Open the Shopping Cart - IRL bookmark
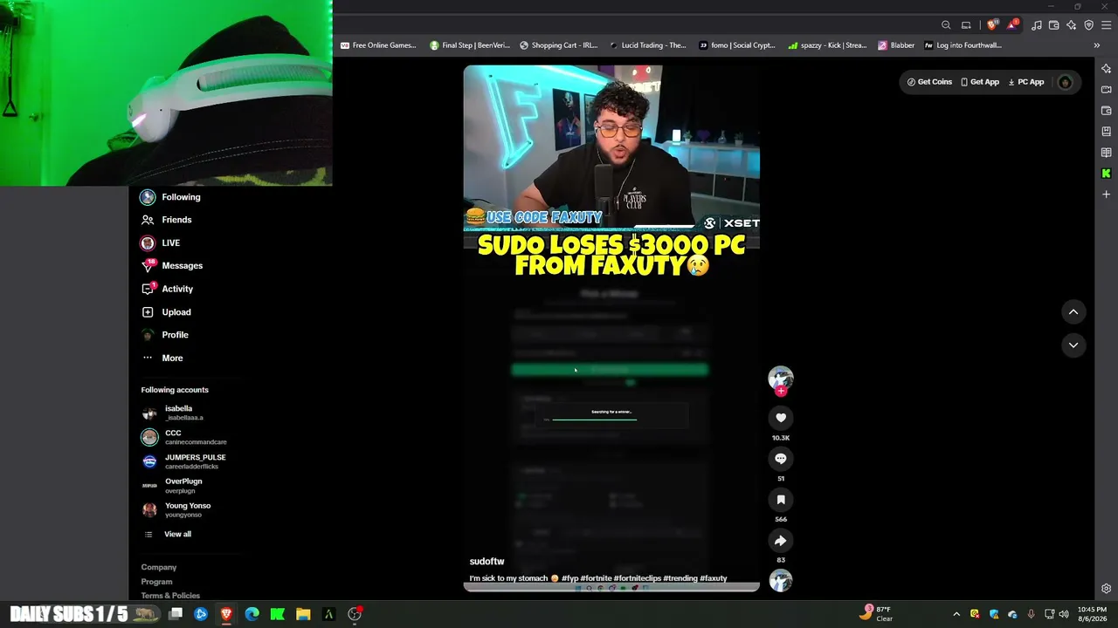The image size is (1118, 628). [x=559, y=45]
